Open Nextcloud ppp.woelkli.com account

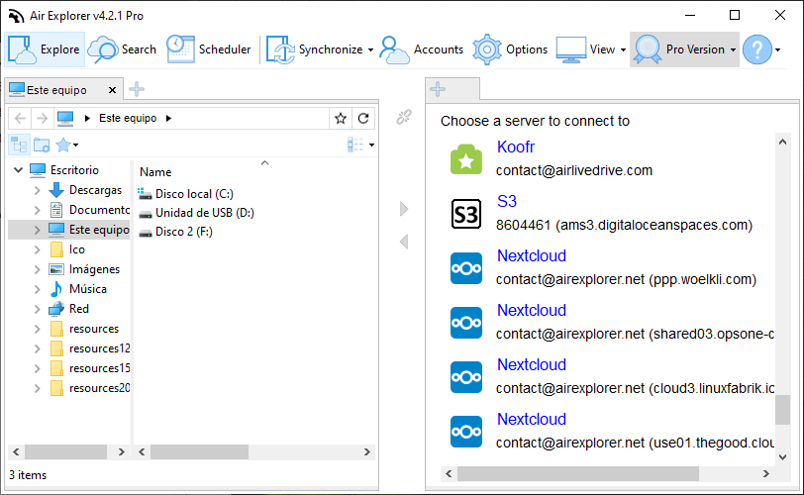click(532, 255)
